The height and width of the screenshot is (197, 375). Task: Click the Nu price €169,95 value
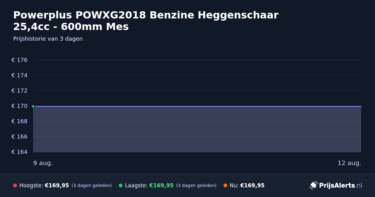(252, 185)
